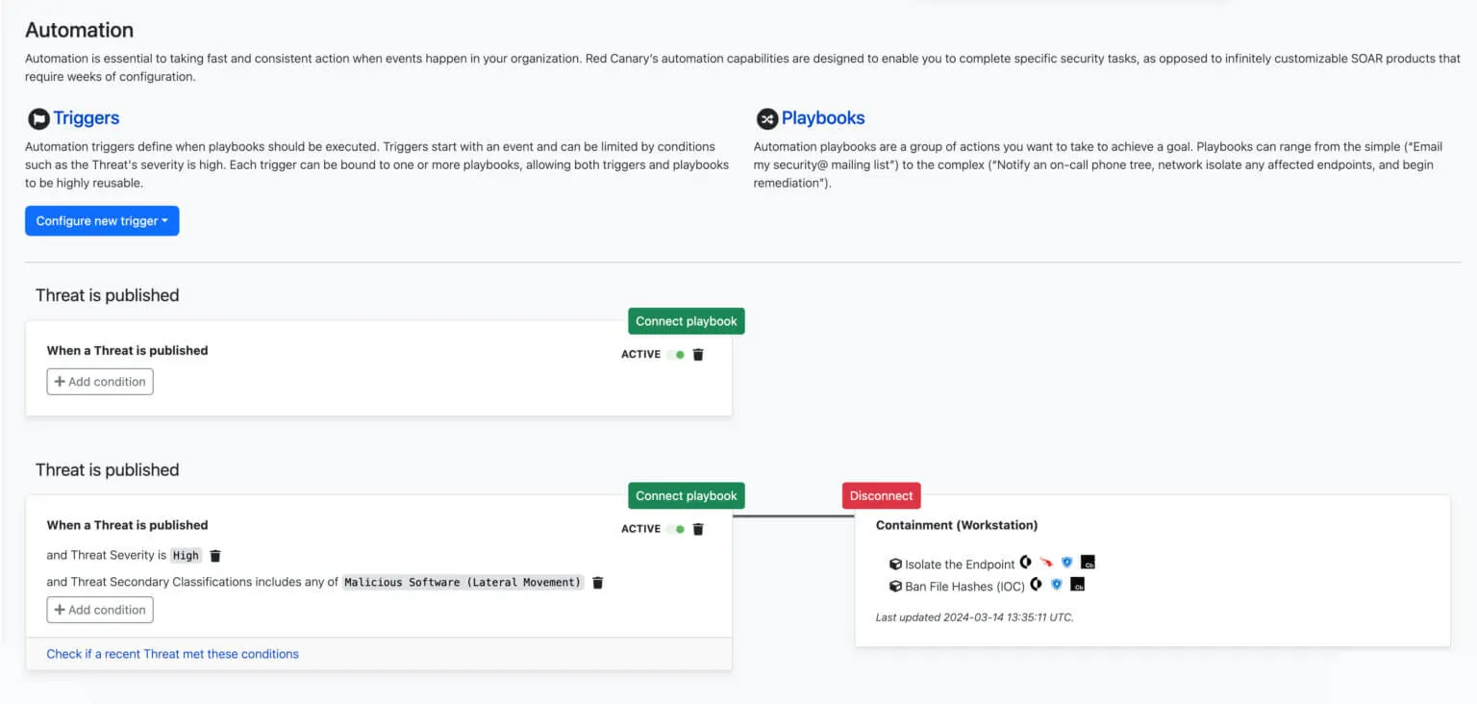The image size is (1477, 704).
Task: Click the Containment (Workstation) playbook title
Action: click(957, 525)
